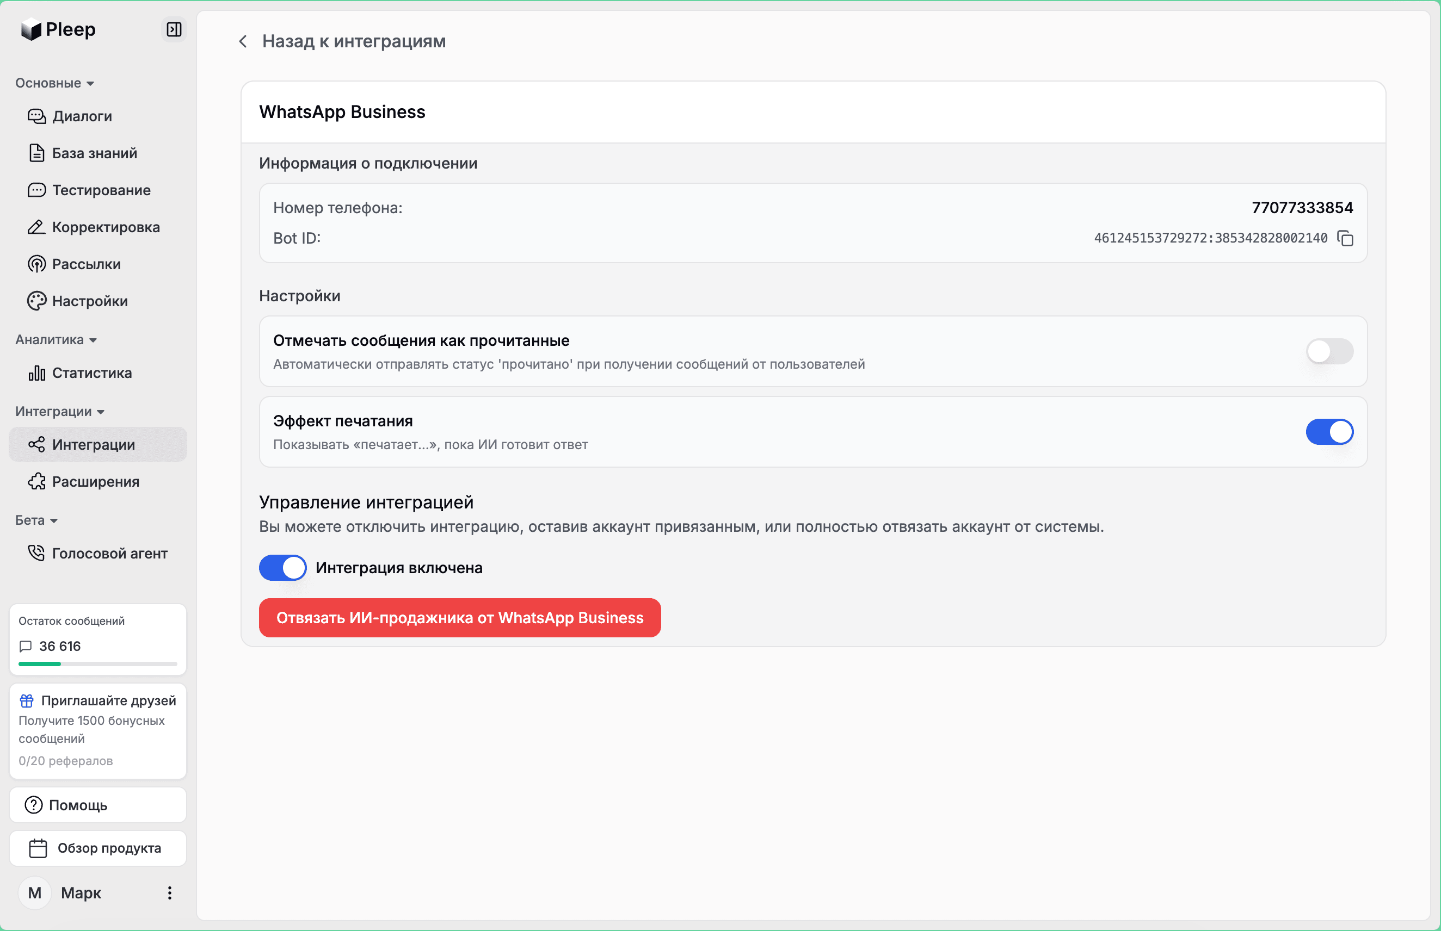
Task: Open Статистика page
Action: [98, 373]
